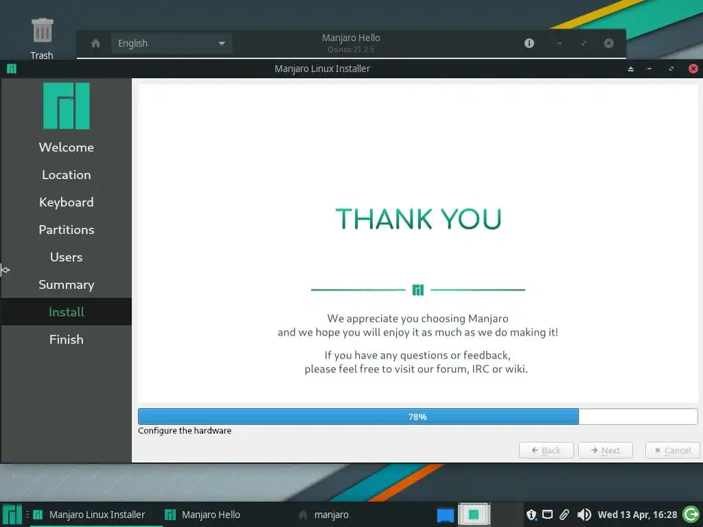The image size is (703, 527).
Task: Select the Location step in sidebar
Action: click(67, 175)
